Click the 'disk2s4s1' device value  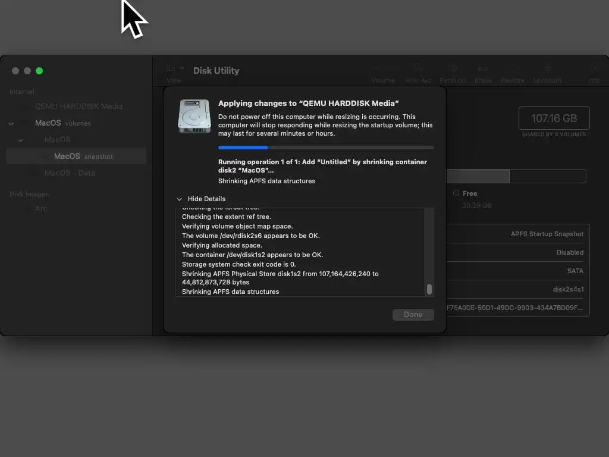568,290
